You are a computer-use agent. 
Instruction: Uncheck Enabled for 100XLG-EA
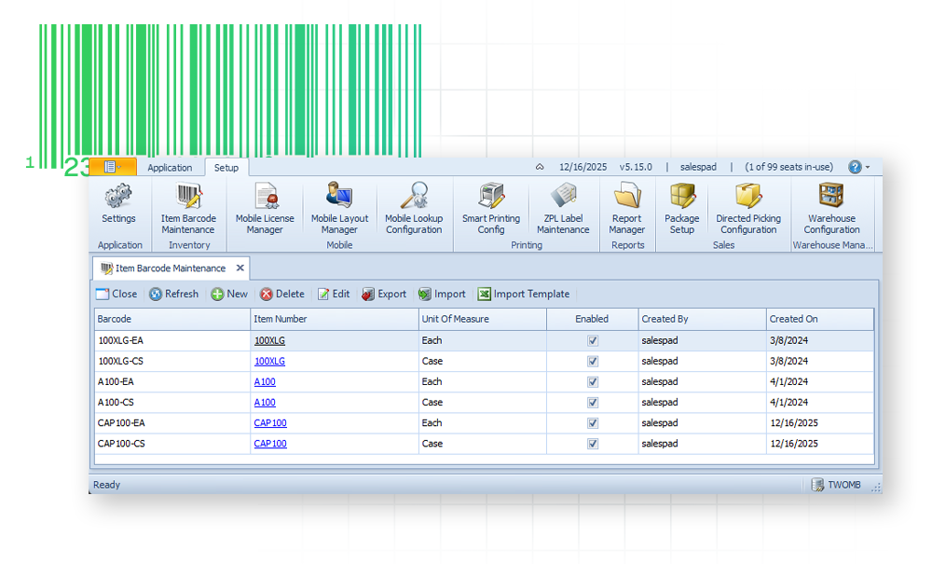pyautogui.click(x=592, y=340)
